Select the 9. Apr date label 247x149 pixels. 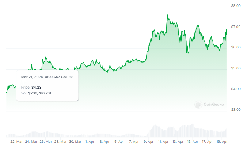pyautogui.click(x=148, y=141)
